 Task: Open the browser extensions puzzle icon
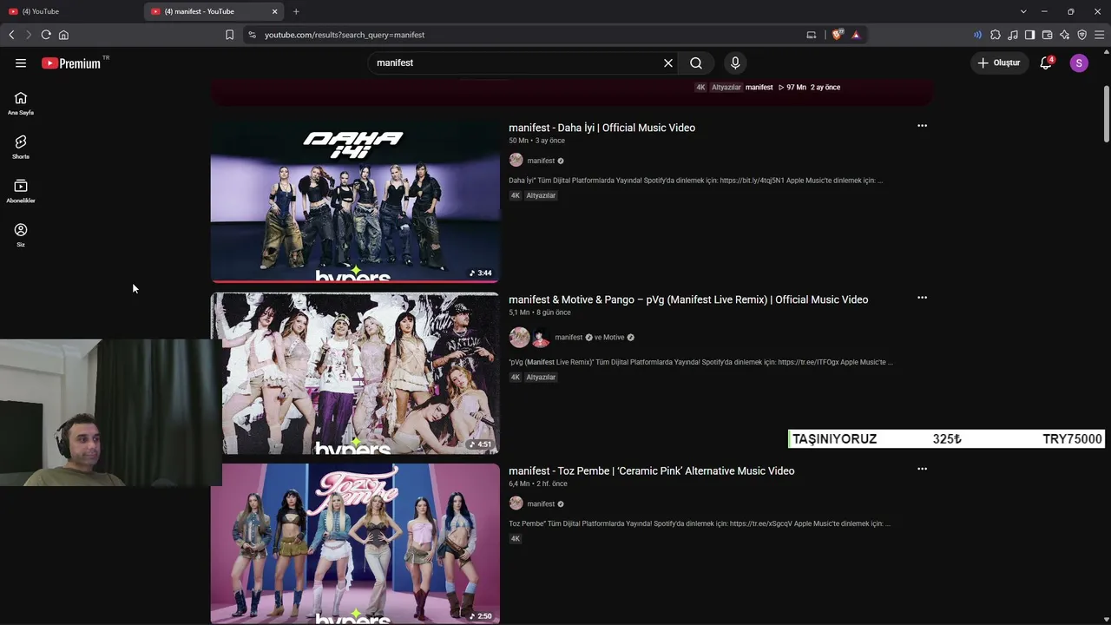996,35
